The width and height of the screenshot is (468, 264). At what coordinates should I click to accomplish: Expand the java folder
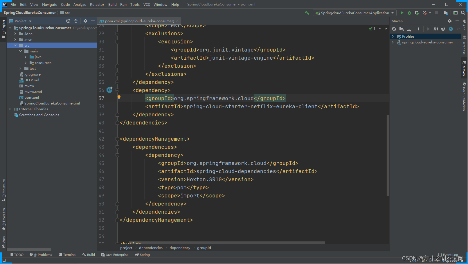[x=26, y=57]
